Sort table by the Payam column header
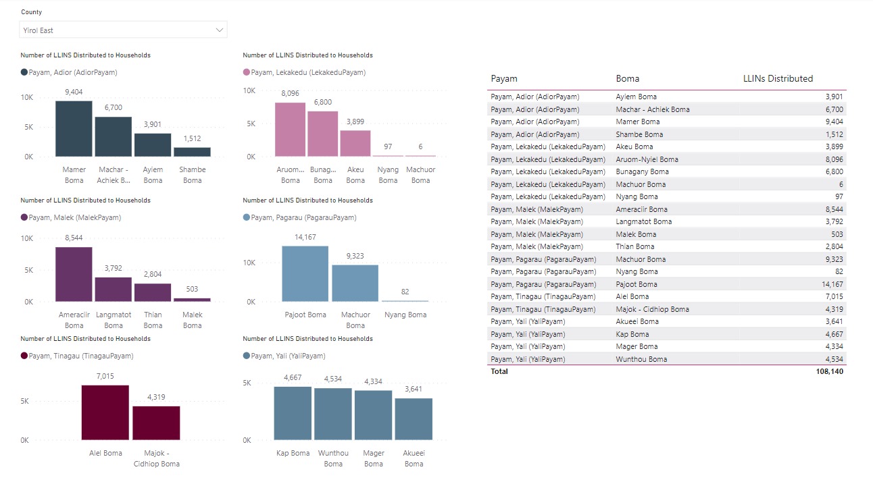The image size is (873, 484). coord(504,78)
